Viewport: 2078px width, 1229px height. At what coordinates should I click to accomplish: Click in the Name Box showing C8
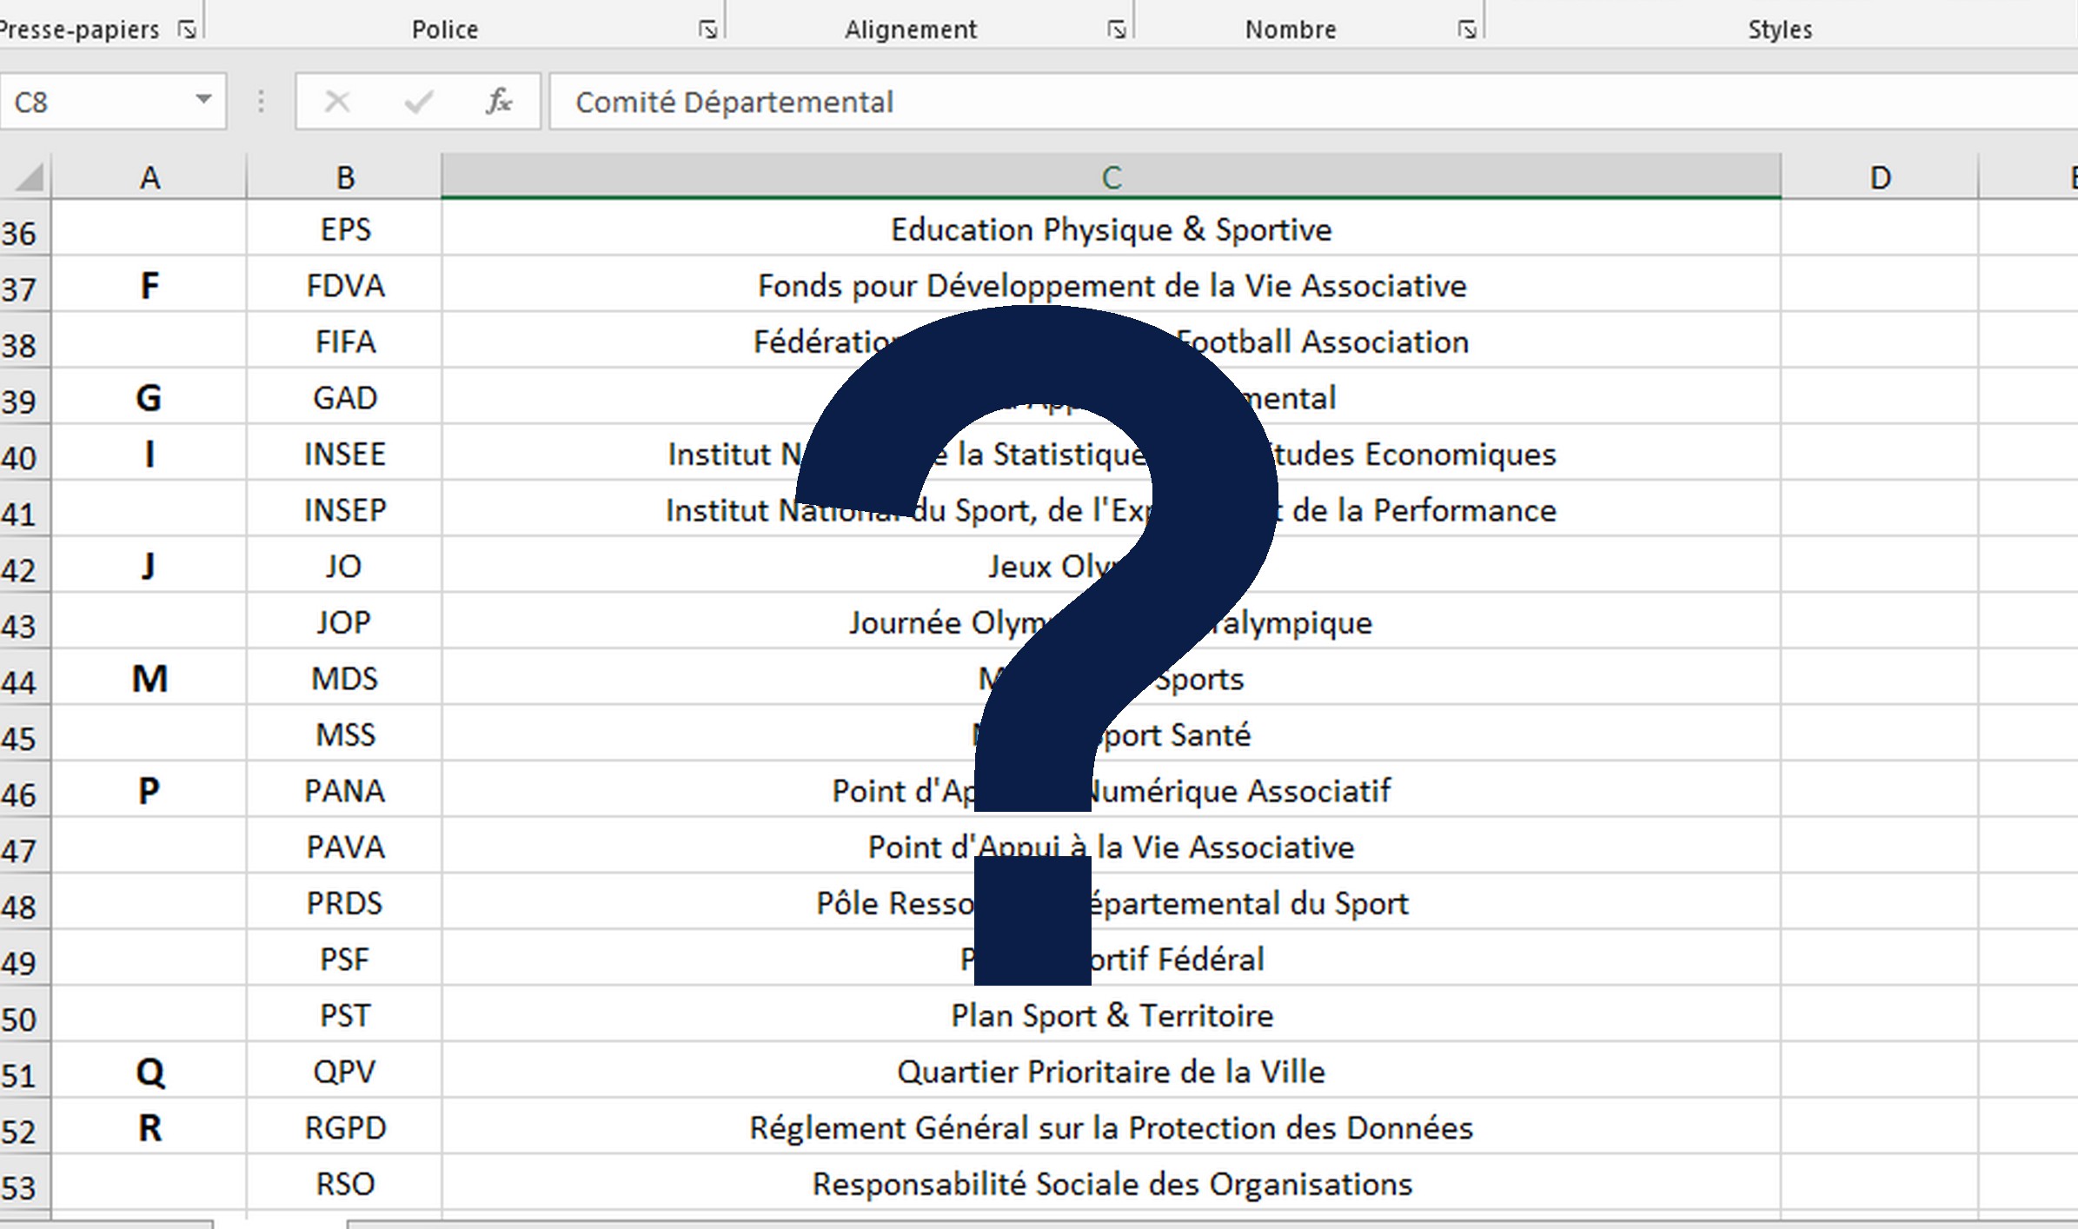(96, 103)
